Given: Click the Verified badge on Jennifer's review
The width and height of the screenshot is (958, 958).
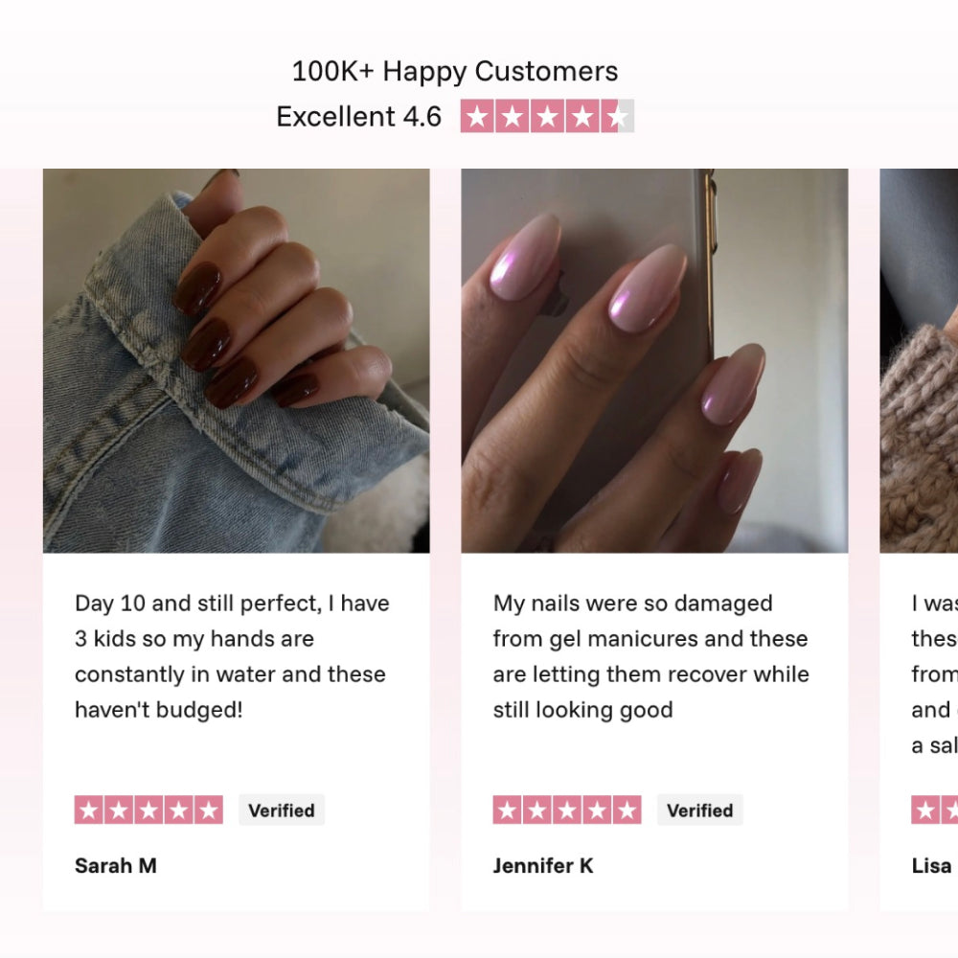Looking at the screenshot, I should 699,810.
